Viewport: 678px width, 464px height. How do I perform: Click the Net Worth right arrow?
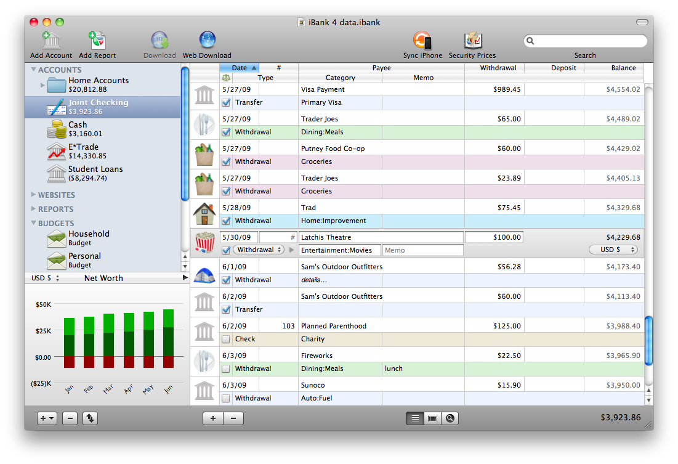(x=185, y=277)
